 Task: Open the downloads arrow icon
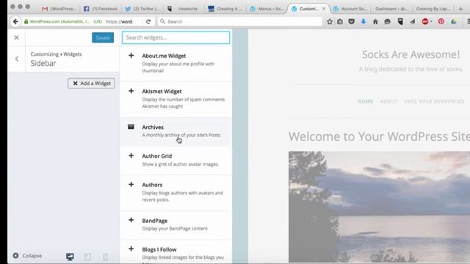click(364, 21)
